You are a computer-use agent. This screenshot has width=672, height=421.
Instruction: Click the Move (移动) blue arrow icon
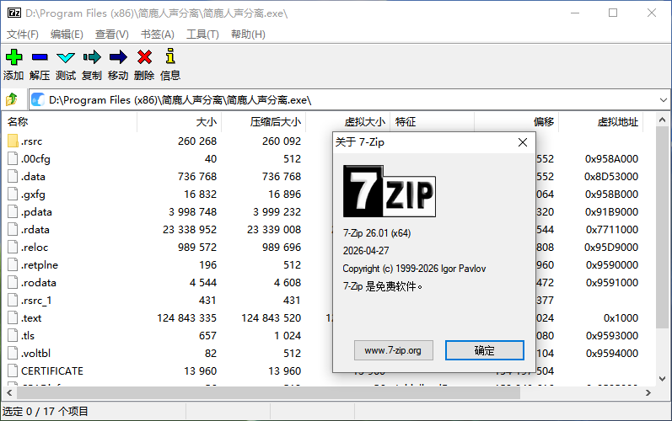[x=118, y=57]
